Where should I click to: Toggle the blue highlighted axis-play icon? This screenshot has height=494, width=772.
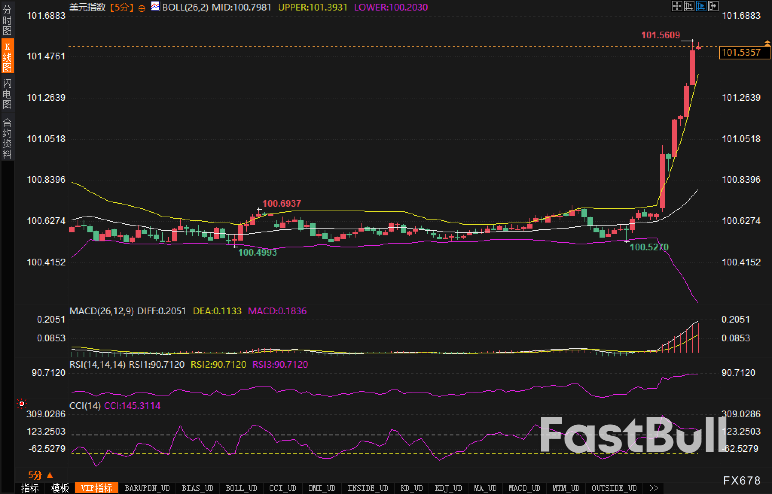pyautogui.click(x=701, y=6)
